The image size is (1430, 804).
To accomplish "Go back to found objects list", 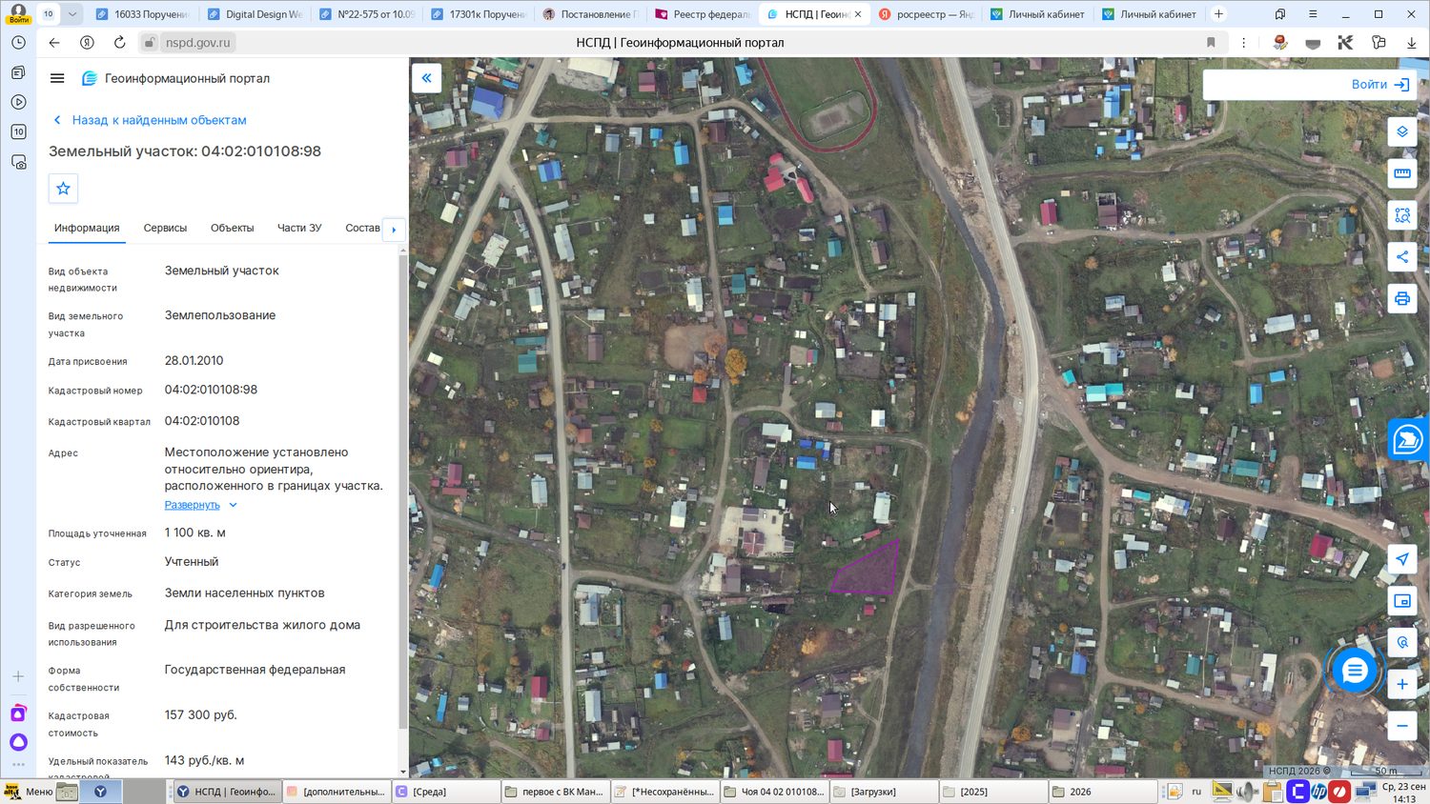I will [150, 120].
